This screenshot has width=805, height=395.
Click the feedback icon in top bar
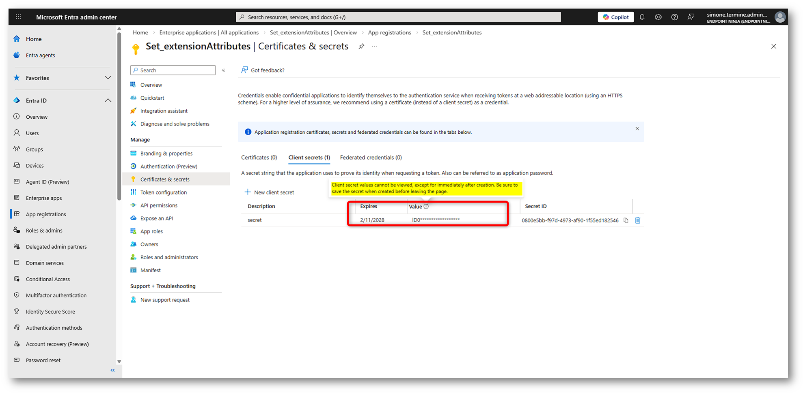click(691, 17)
